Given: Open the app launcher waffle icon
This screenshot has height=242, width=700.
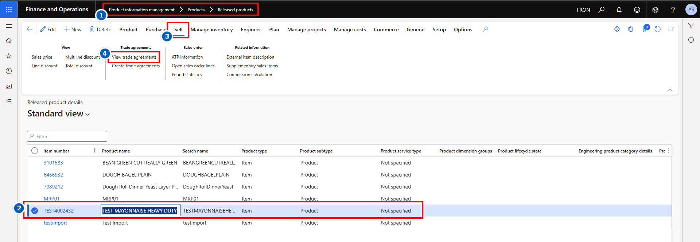Looking at the screenshot, I should click(x=9, y=9).
